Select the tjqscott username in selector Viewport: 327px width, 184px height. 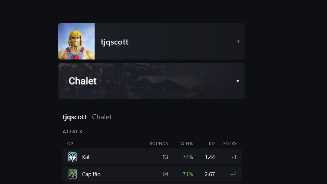pos(114,42)
